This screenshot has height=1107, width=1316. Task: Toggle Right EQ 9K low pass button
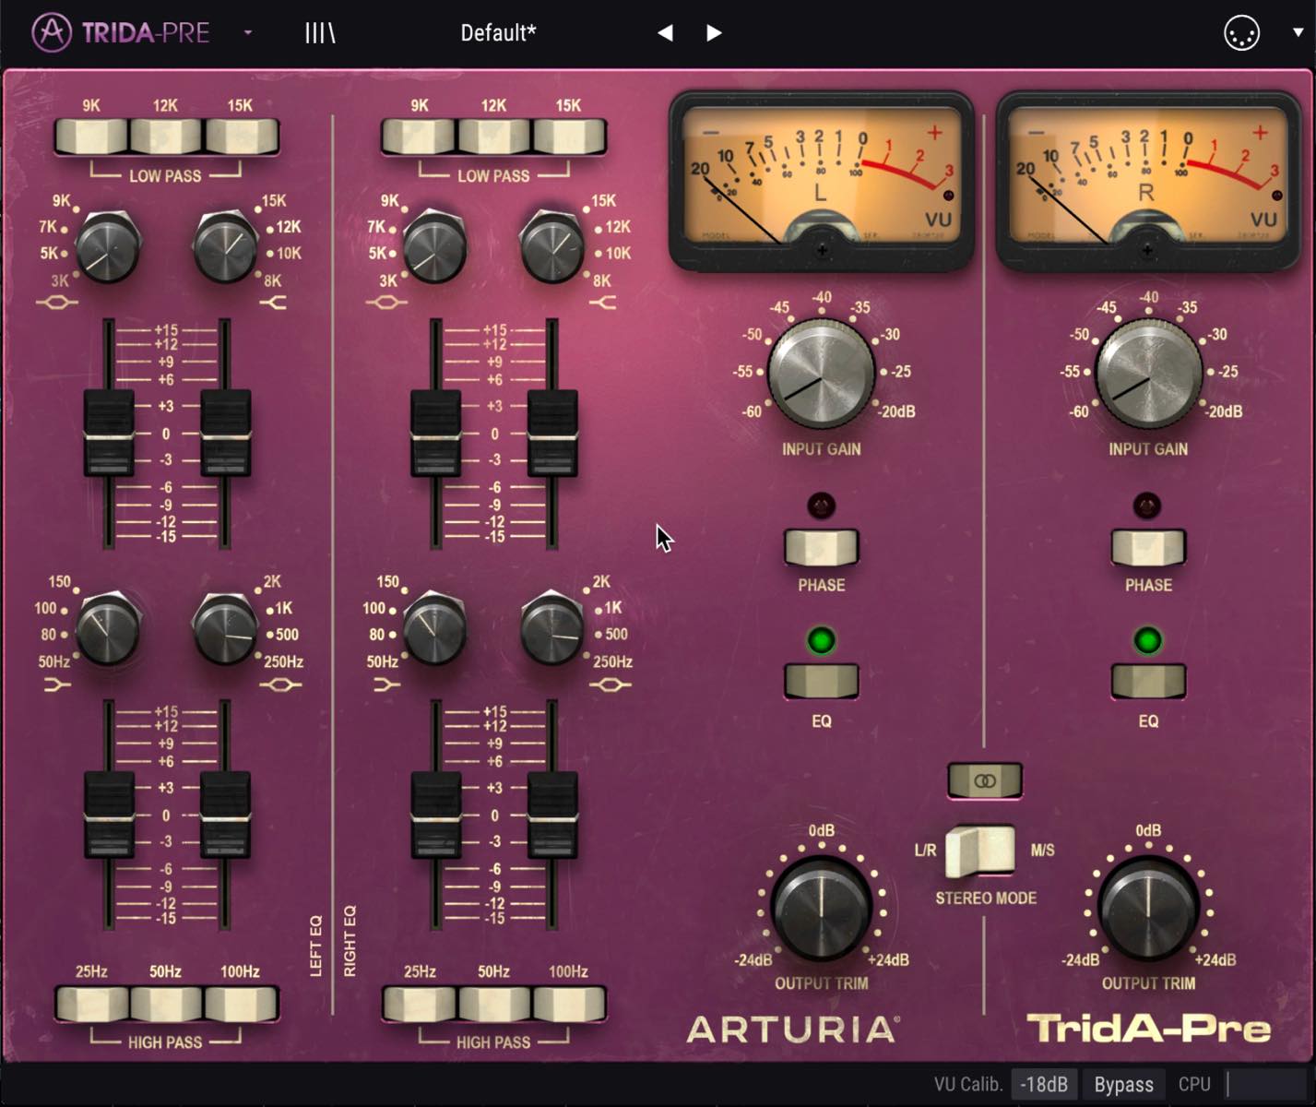click(x=420, y=136)
